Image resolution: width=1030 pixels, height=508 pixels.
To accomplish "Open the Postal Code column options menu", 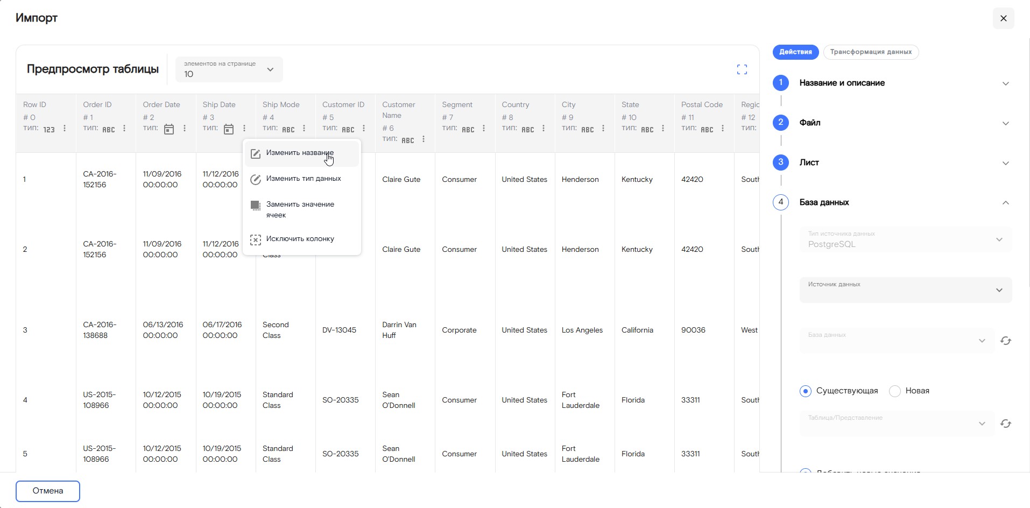I will click(x=722, y=129).
